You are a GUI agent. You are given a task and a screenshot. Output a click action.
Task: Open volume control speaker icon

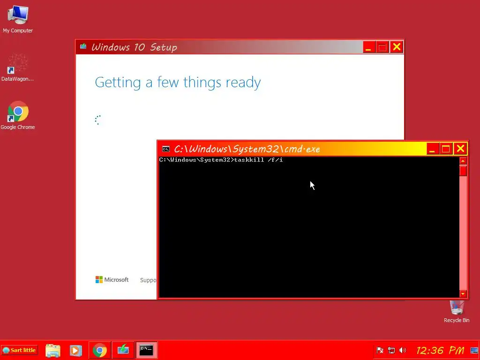403,350
